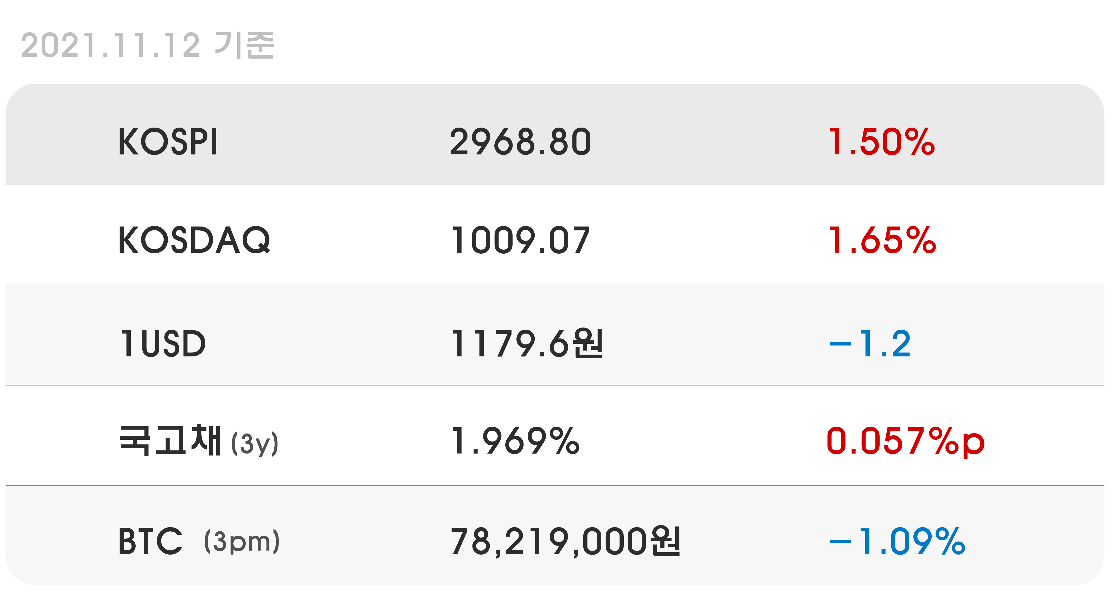
Task: Click the (3pm) time note
Action: [x=242, y=542]
